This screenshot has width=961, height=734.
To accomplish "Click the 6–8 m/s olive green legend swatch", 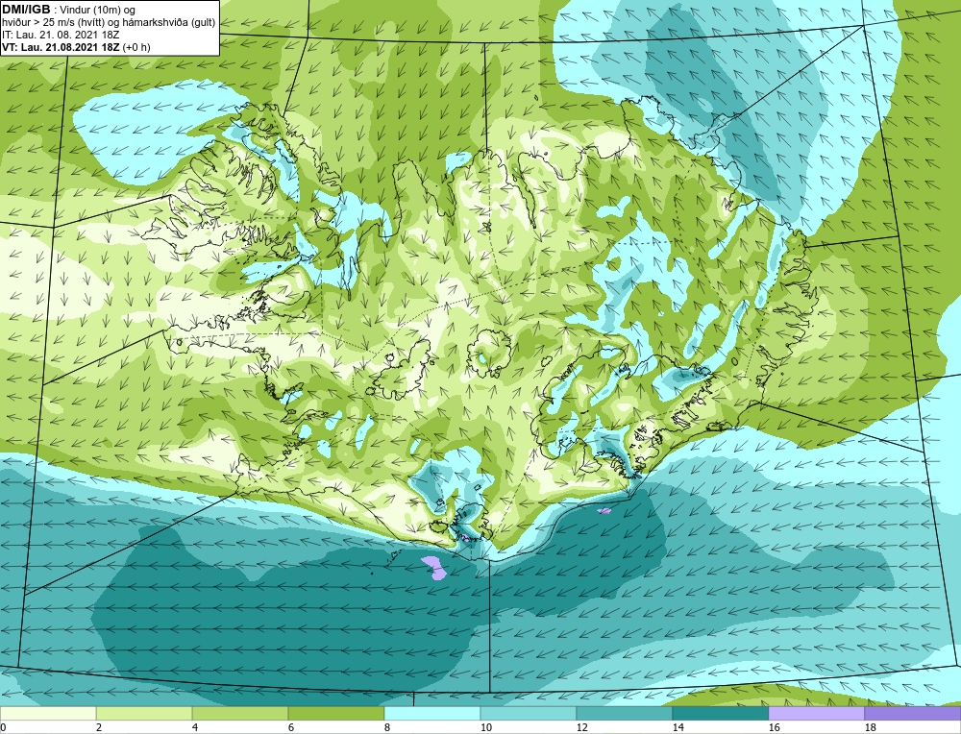I will [336, 713].
